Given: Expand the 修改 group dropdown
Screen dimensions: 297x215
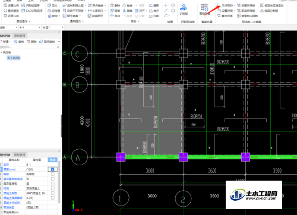Looking at the screenshot, I should coord(138,21).
